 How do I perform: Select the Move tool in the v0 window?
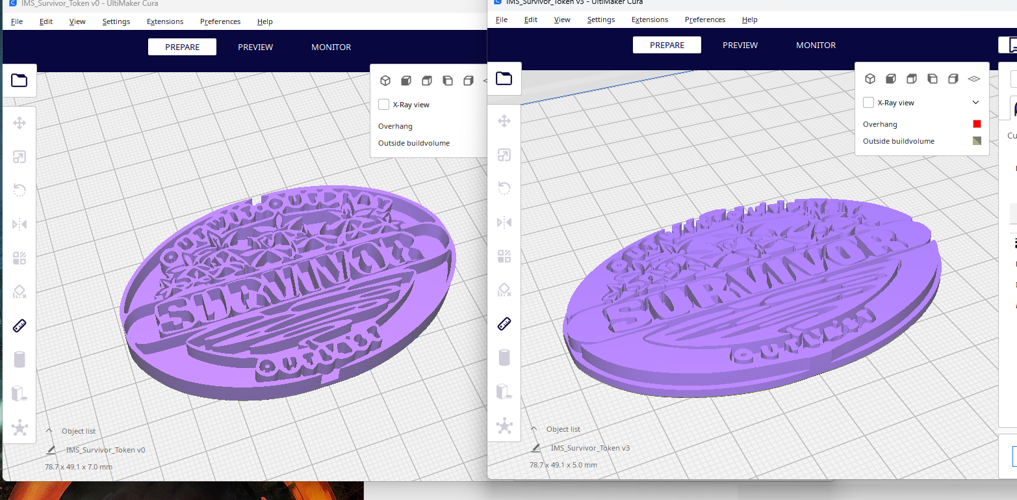point(19,123)
